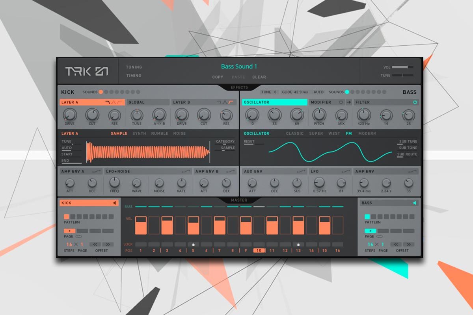Screen dimensions: 473x315
Task: Select the second Kick sound slot
Action: 106,92
